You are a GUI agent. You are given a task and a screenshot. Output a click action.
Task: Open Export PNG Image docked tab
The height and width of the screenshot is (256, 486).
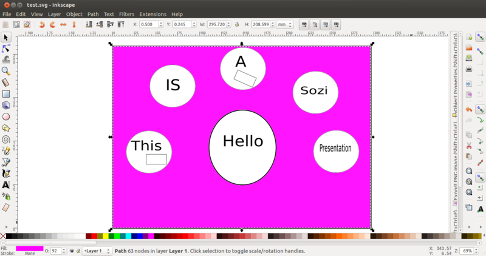(x=454, y=163)
